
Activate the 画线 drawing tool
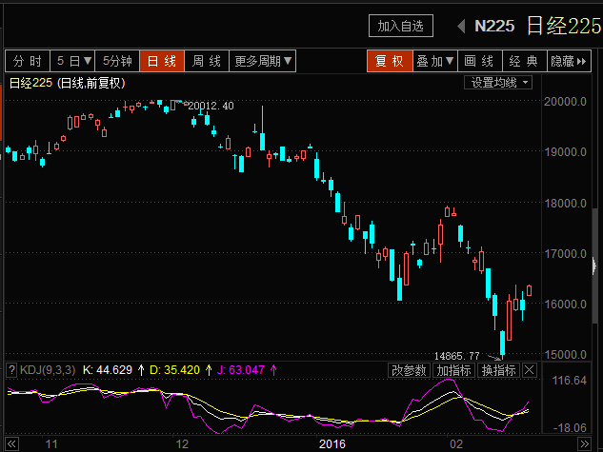[x=479, y=61]
